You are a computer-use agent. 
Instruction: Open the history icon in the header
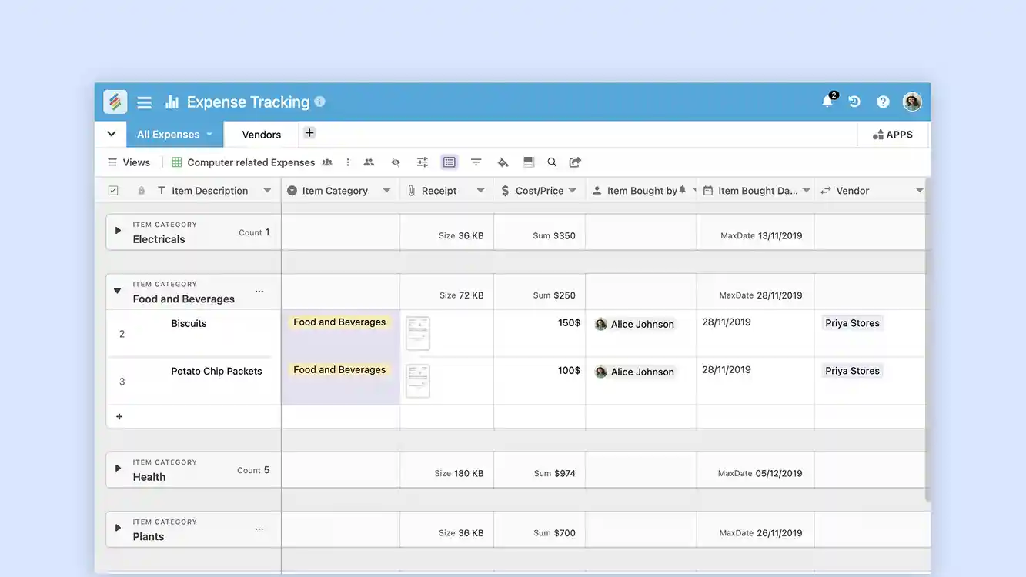tap(854, 101)
